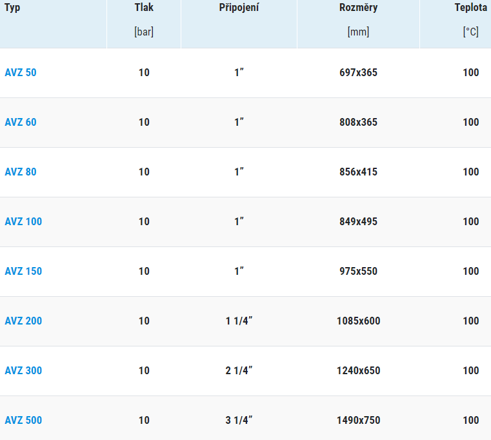Click the pressure value in AVZ 50 row
This screenshot has height=440, width=491.
[x=144, y=73]
